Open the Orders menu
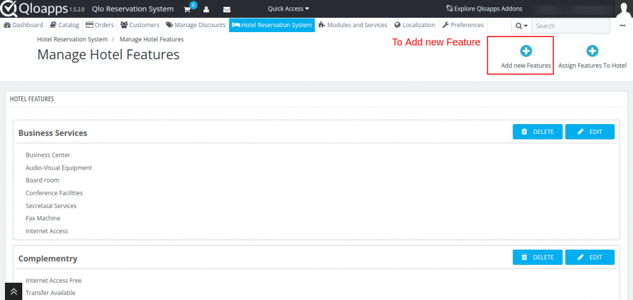The image size is (633, 300). click(100, 25)
